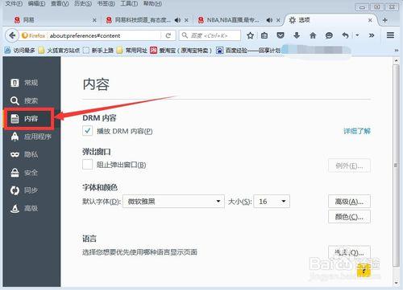Open the 工具 menu

point(129,4)
